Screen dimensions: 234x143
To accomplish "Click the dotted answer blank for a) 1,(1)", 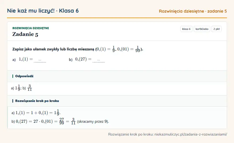I will [x=40, y=60].
